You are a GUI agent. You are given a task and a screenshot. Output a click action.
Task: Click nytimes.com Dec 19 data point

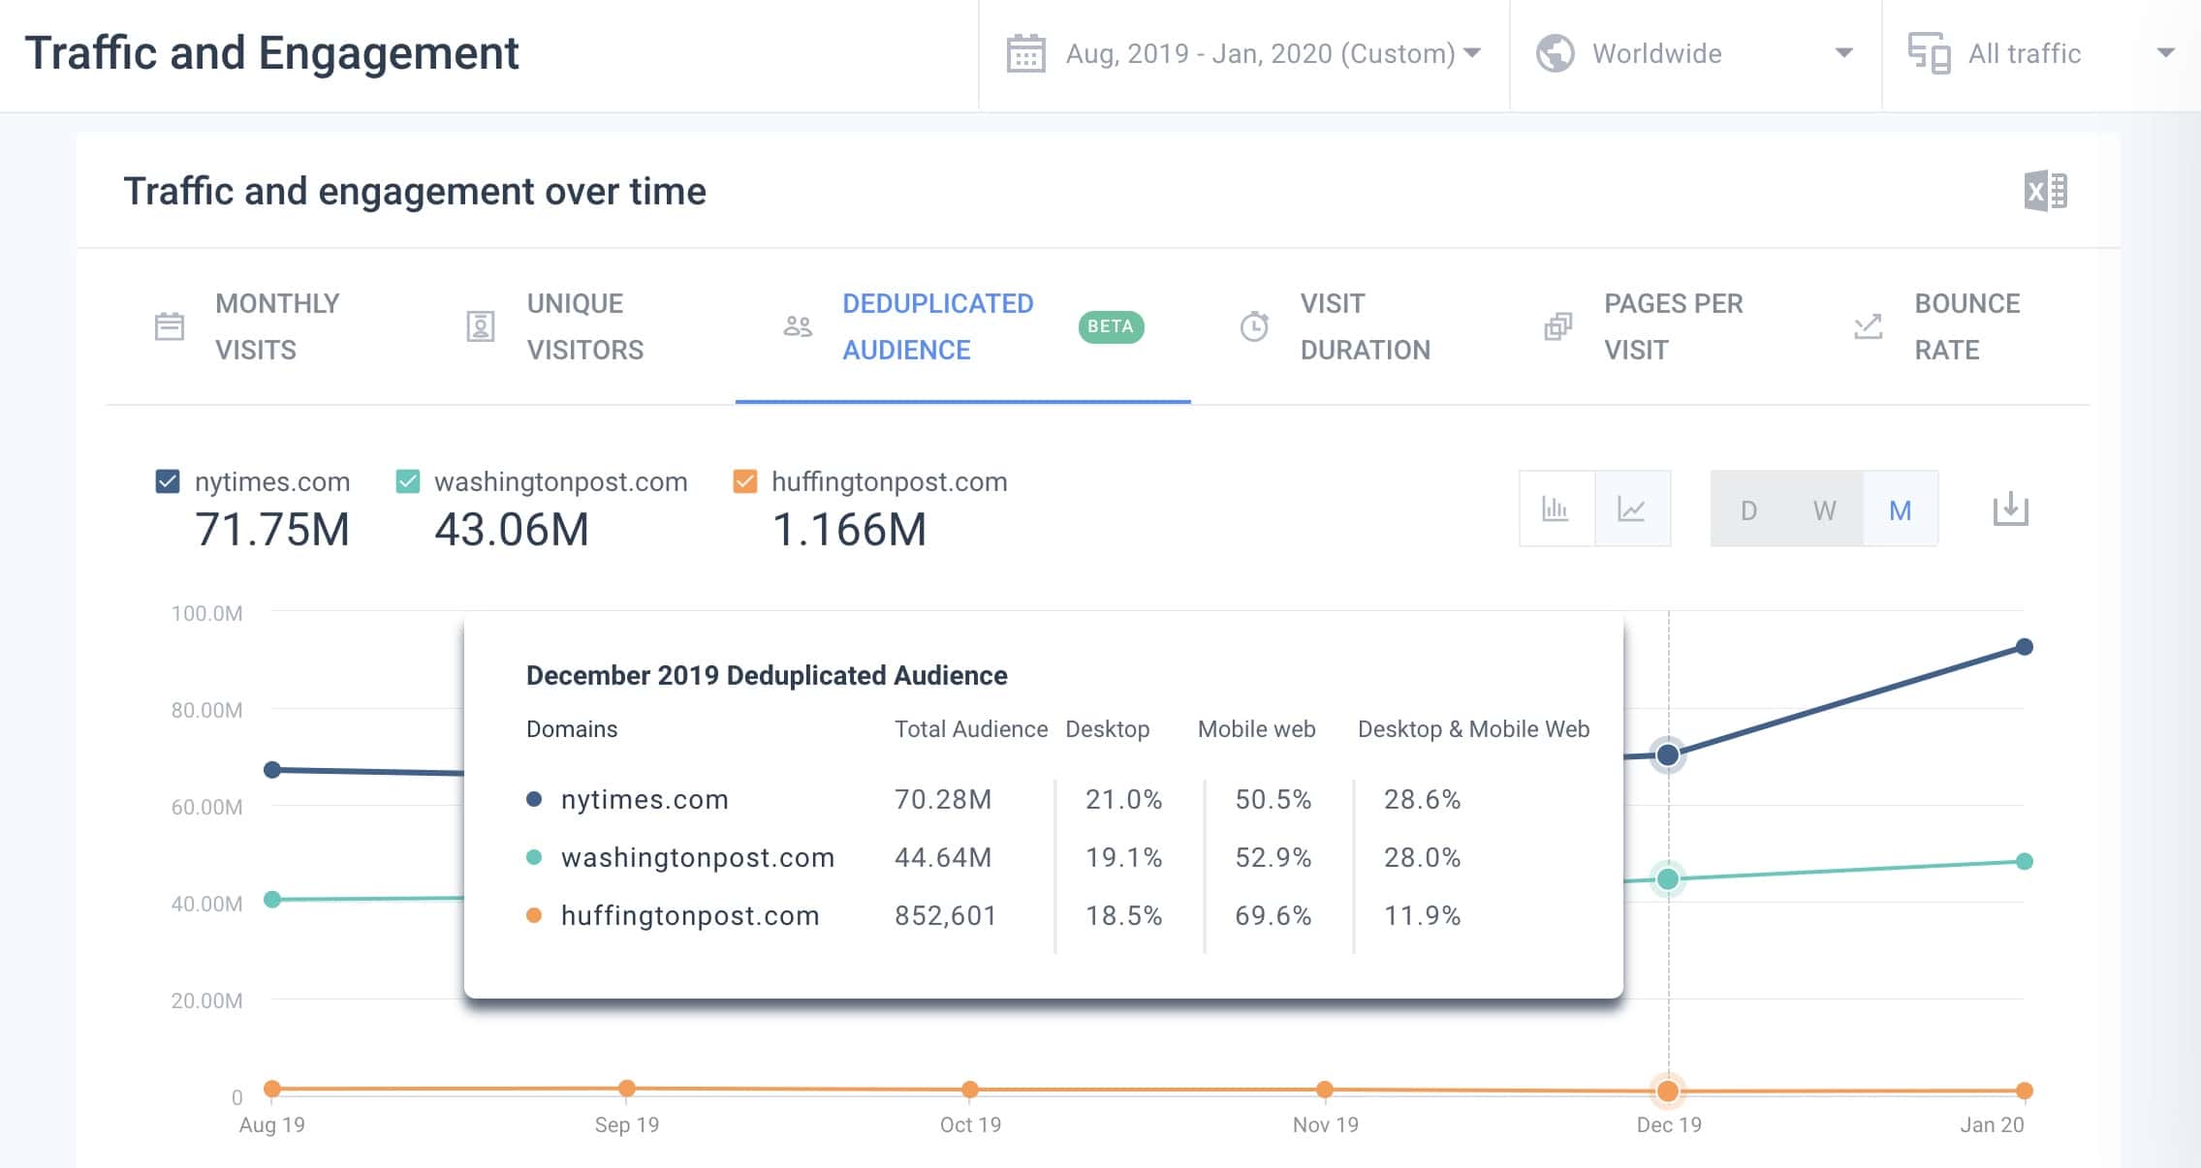point(1668,754)
